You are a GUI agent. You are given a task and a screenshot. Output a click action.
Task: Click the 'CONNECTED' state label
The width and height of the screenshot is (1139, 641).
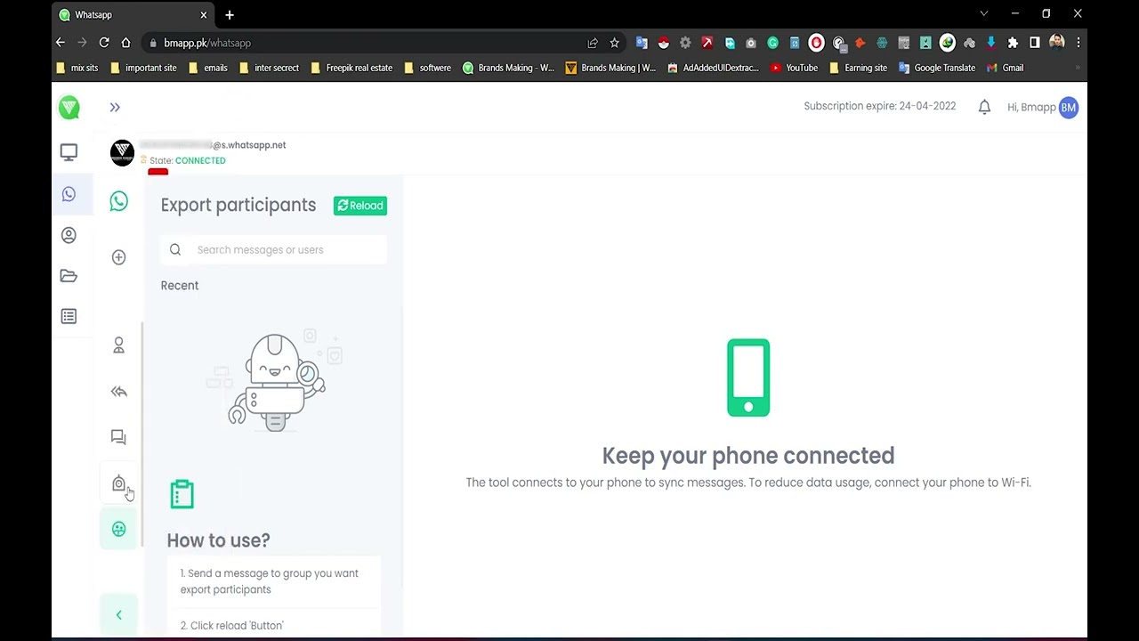(x=200, y=161)
